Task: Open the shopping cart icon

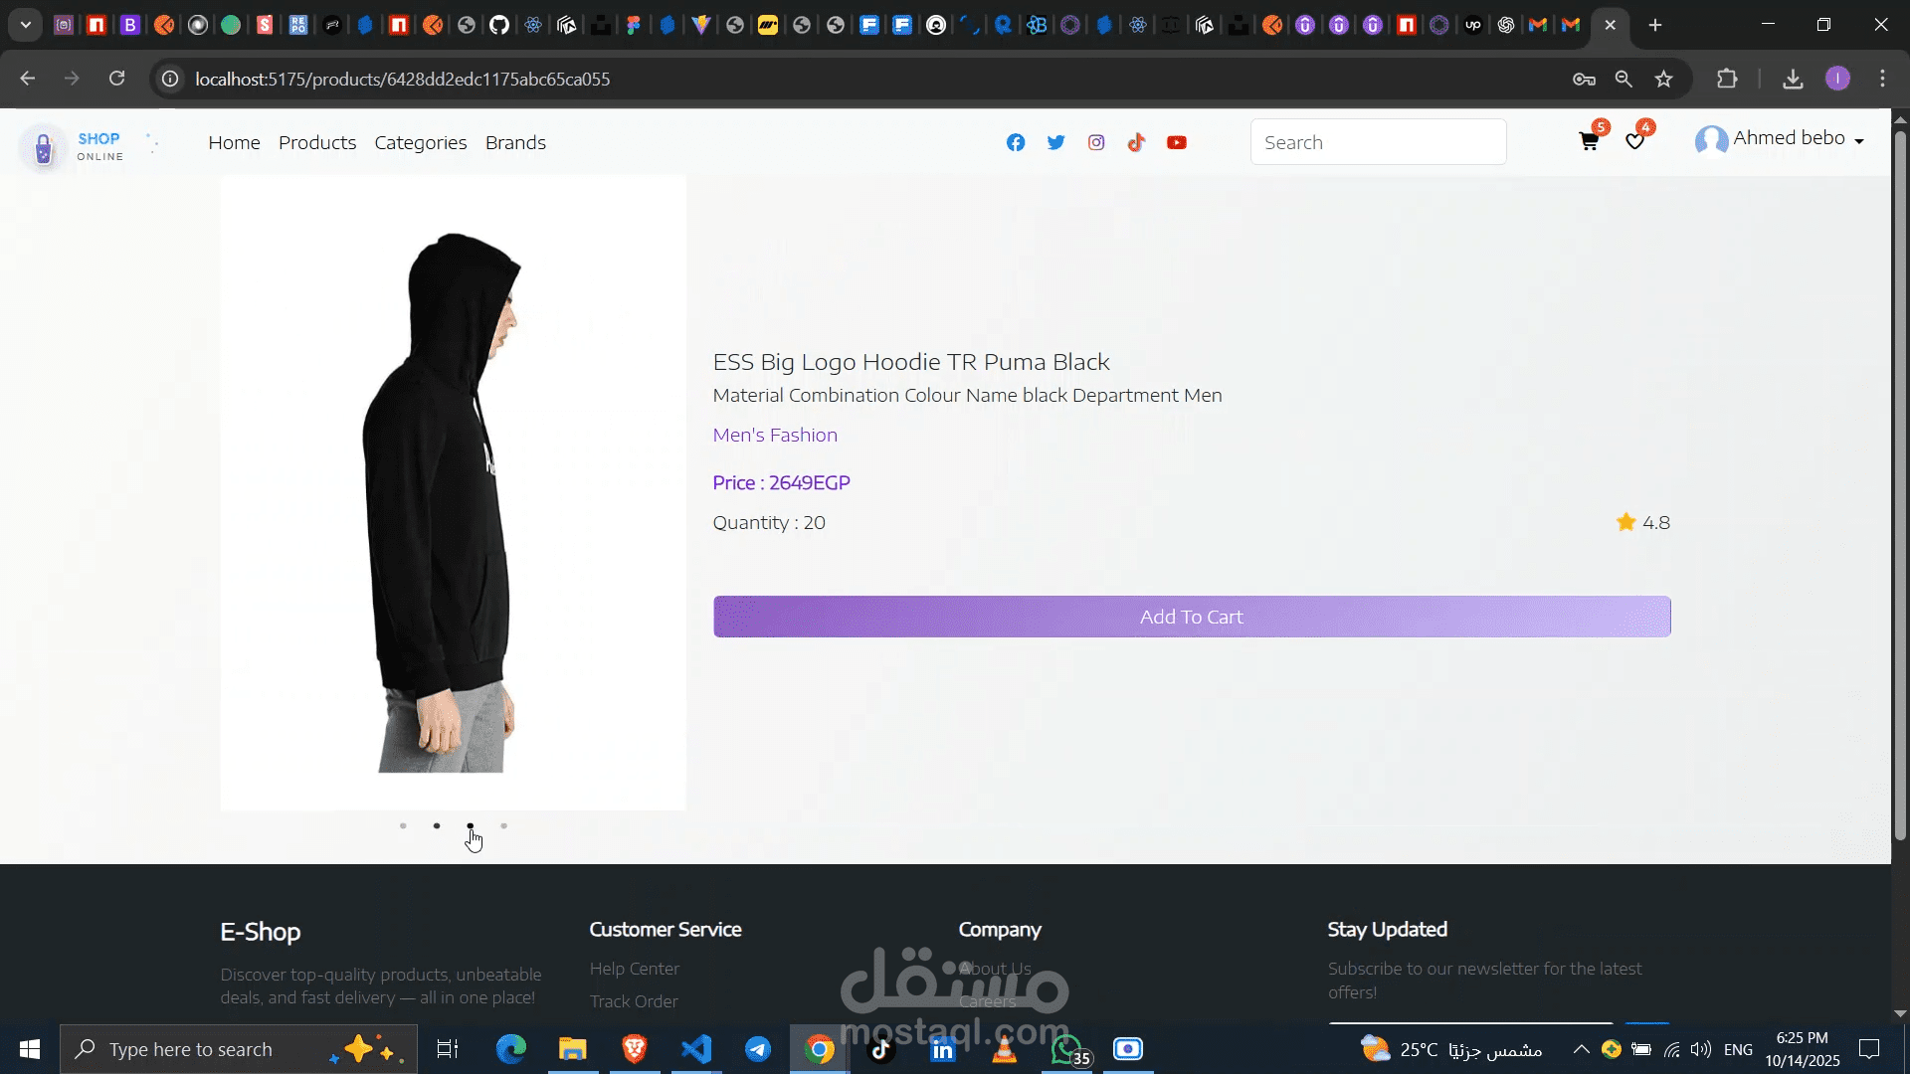Action: tap(1589, 142)
